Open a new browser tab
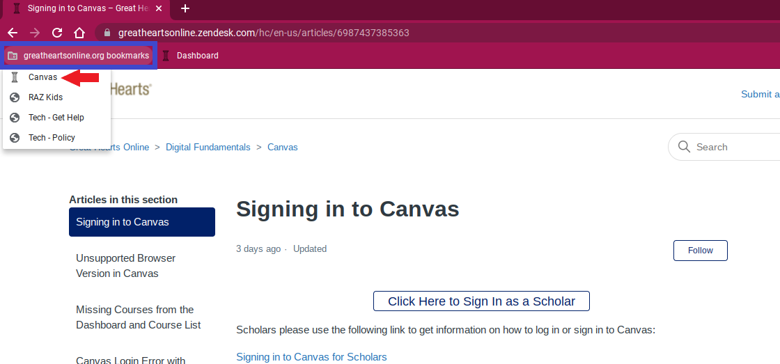 tap(185, 8)
